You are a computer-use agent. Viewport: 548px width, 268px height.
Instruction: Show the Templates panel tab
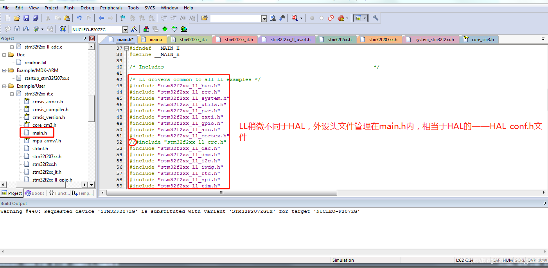tap(82, 193)
